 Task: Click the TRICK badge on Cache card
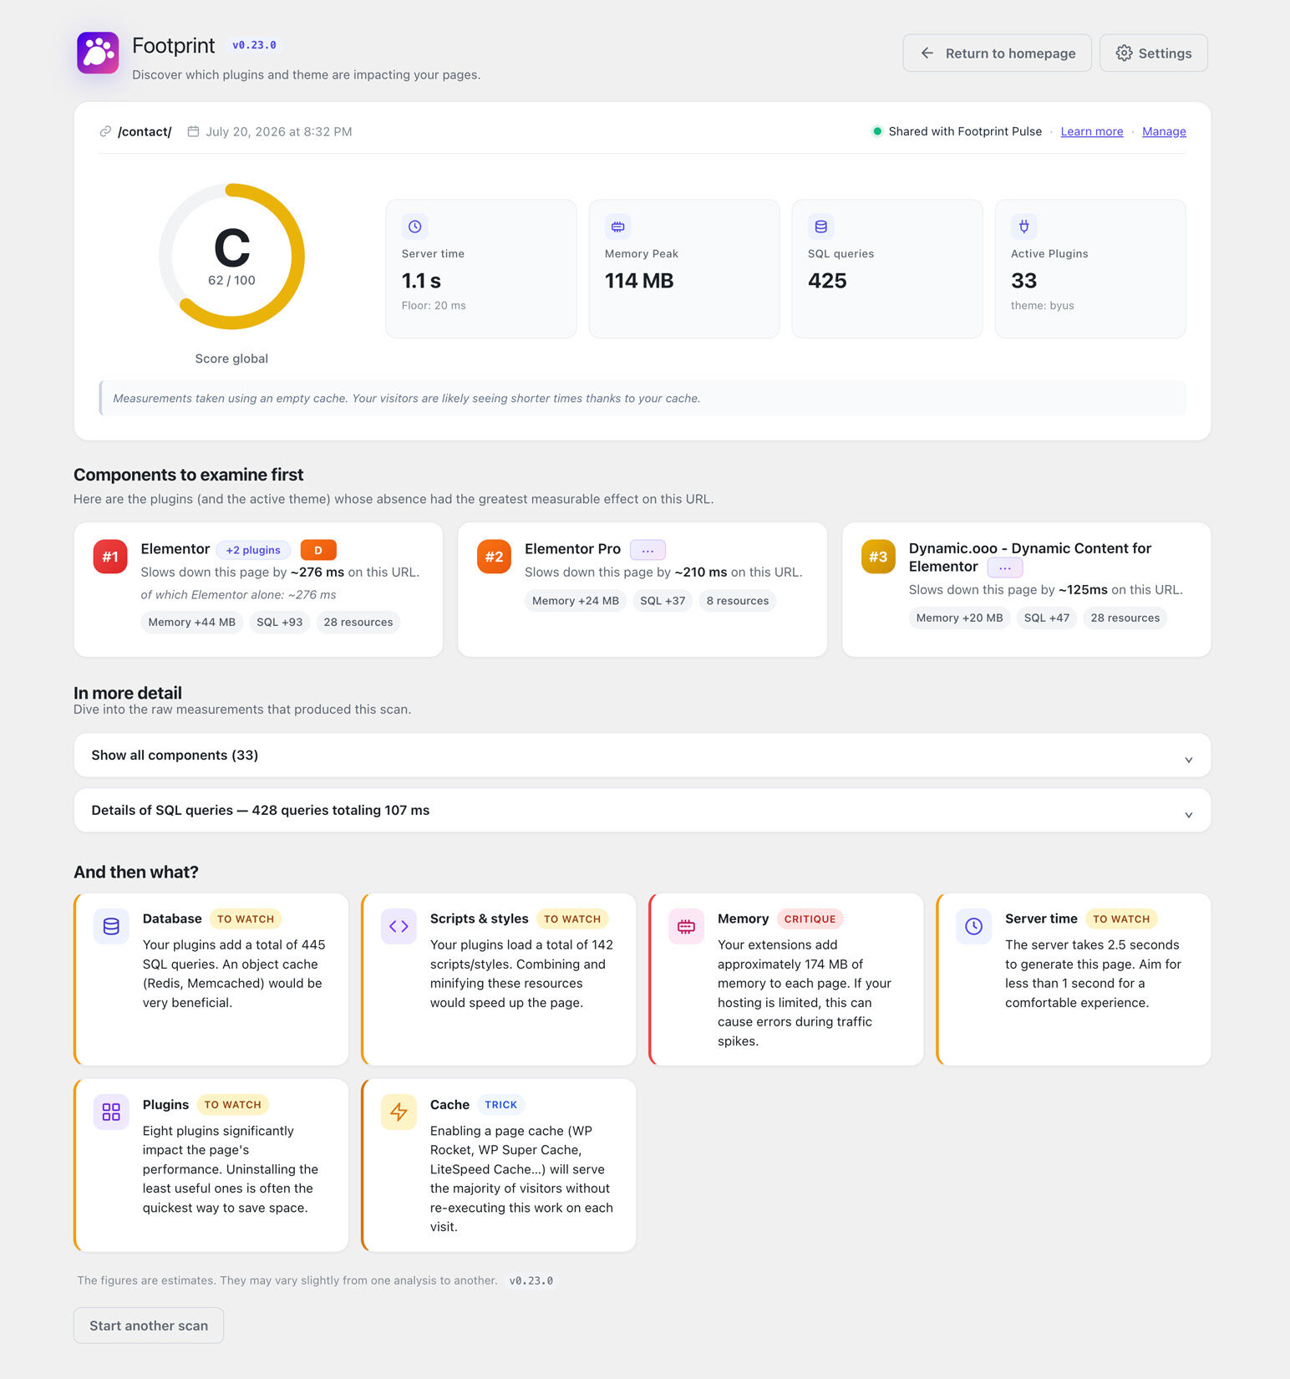(x=500, y=1105)
